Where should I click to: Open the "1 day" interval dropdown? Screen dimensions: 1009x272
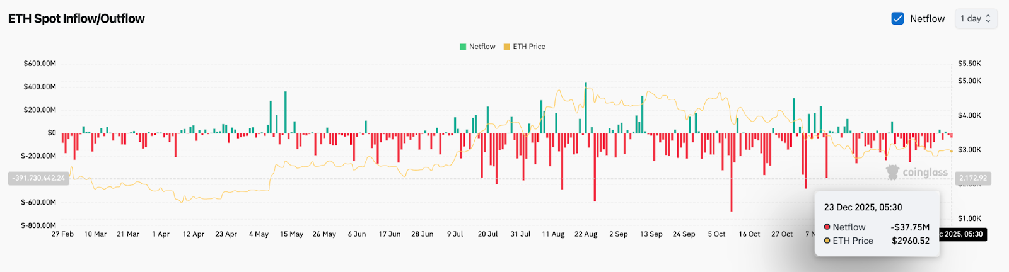(x=975, y=19)
